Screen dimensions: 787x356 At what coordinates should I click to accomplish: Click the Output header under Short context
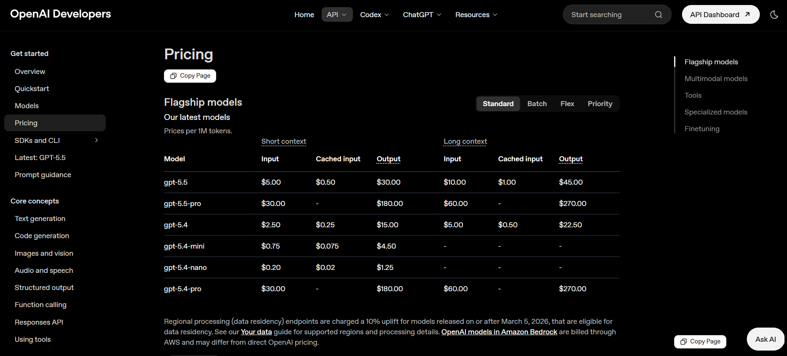point(388,159)
